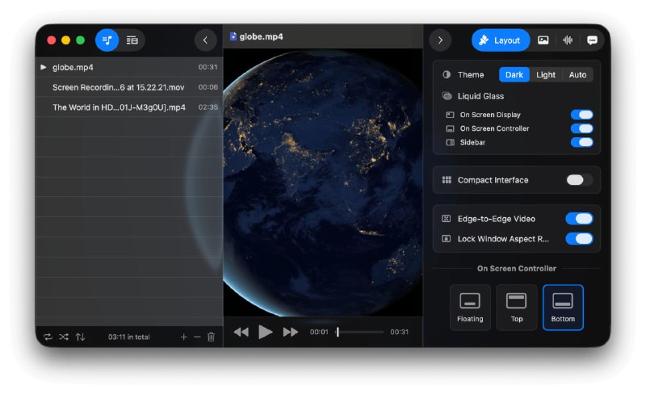Switch to the chapters list view icon
The width and height of the screenshot is (646, 394).
[132, 40]
